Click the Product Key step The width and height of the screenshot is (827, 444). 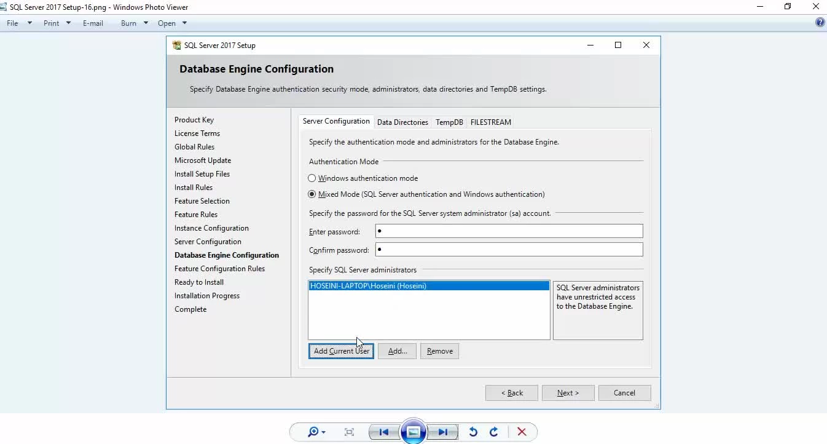(x=194, y=120)
